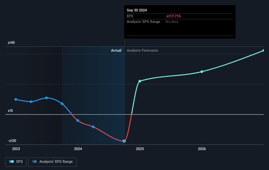Select the mid-2023 peak EPS data point
Image resolution: width=269 pixels, height=170 pixels.
pos(47,98)
